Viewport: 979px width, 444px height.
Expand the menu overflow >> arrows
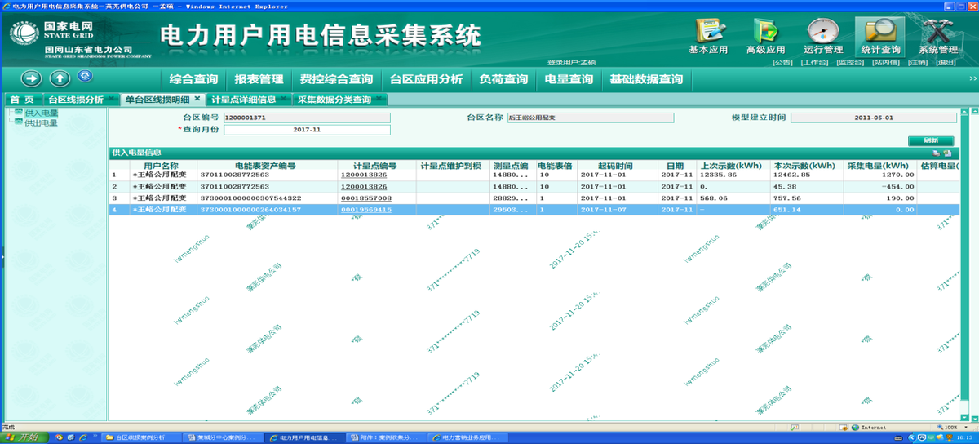(x=973, y=79)
